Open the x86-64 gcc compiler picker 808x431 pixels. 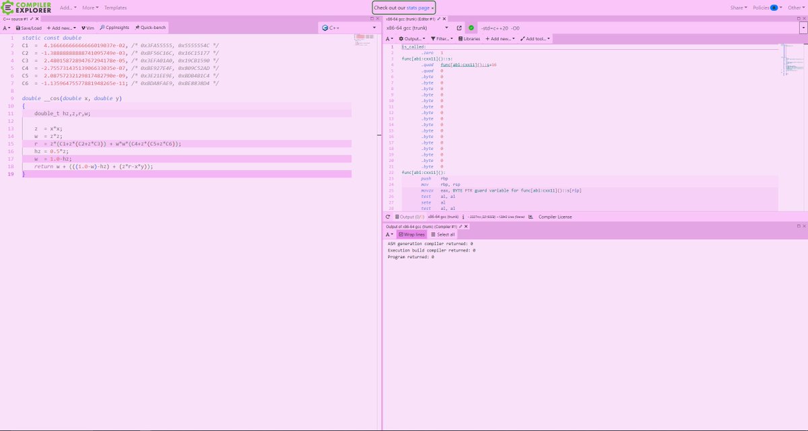(418, 28)
